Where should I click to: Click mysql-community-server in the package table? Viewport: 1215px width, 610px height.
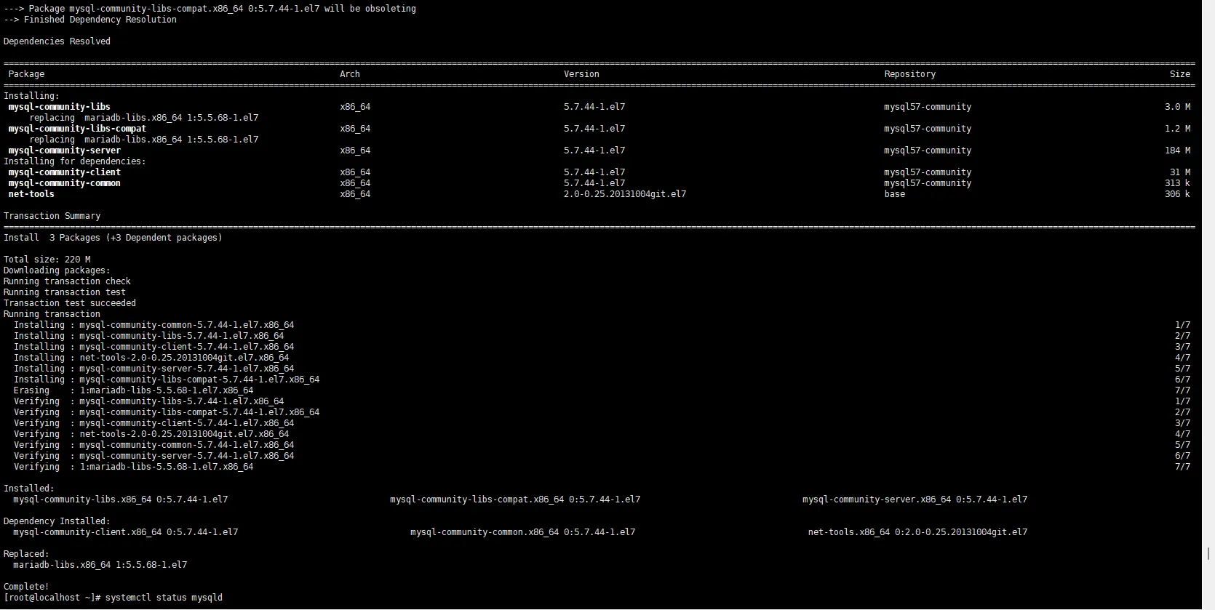pyautogui.click(x=65, y=151)
